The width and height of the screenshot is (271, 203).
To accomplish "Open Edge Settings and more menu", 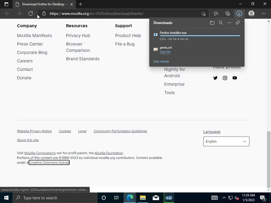I will tap(263, 13).
